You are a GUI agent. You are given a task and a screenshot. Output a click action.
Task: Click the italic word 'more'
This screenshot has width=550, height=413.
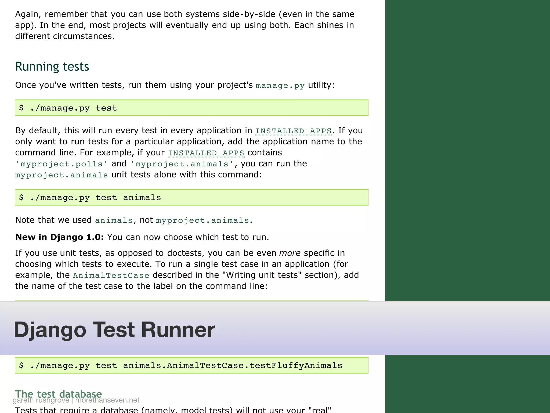[x=290, y=253]
